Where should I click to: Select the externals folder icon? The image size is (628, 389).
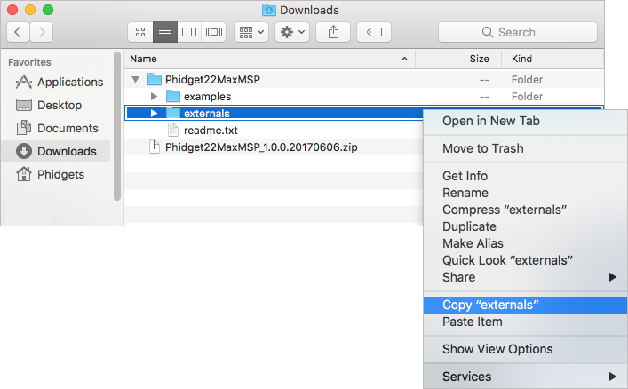[x=173, y=113]
